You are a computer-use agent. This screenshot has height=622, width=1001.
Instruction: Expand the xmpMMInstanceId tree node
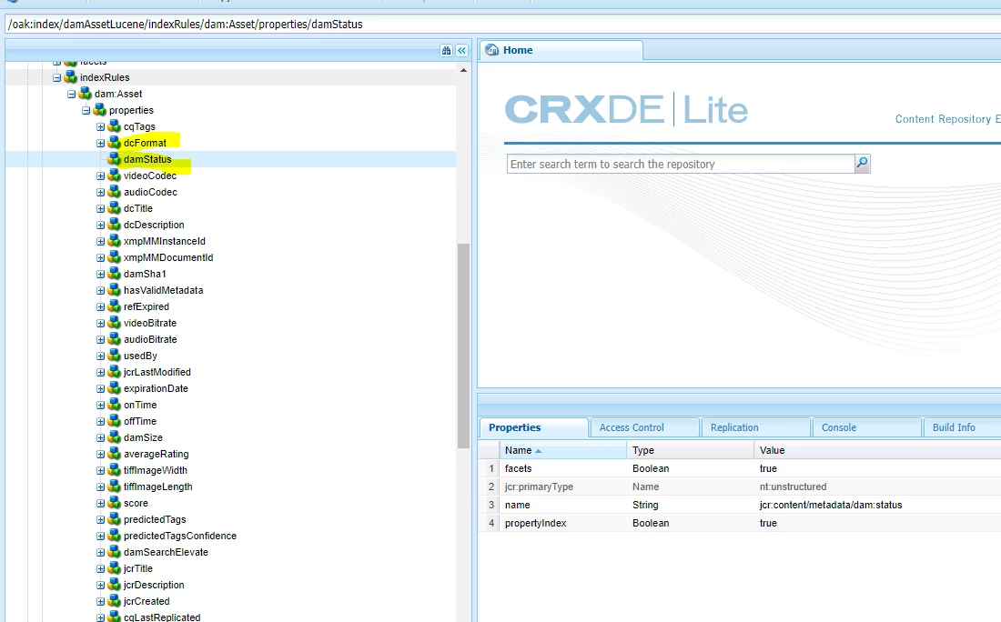pyautogui.click(x=100, y=241)
